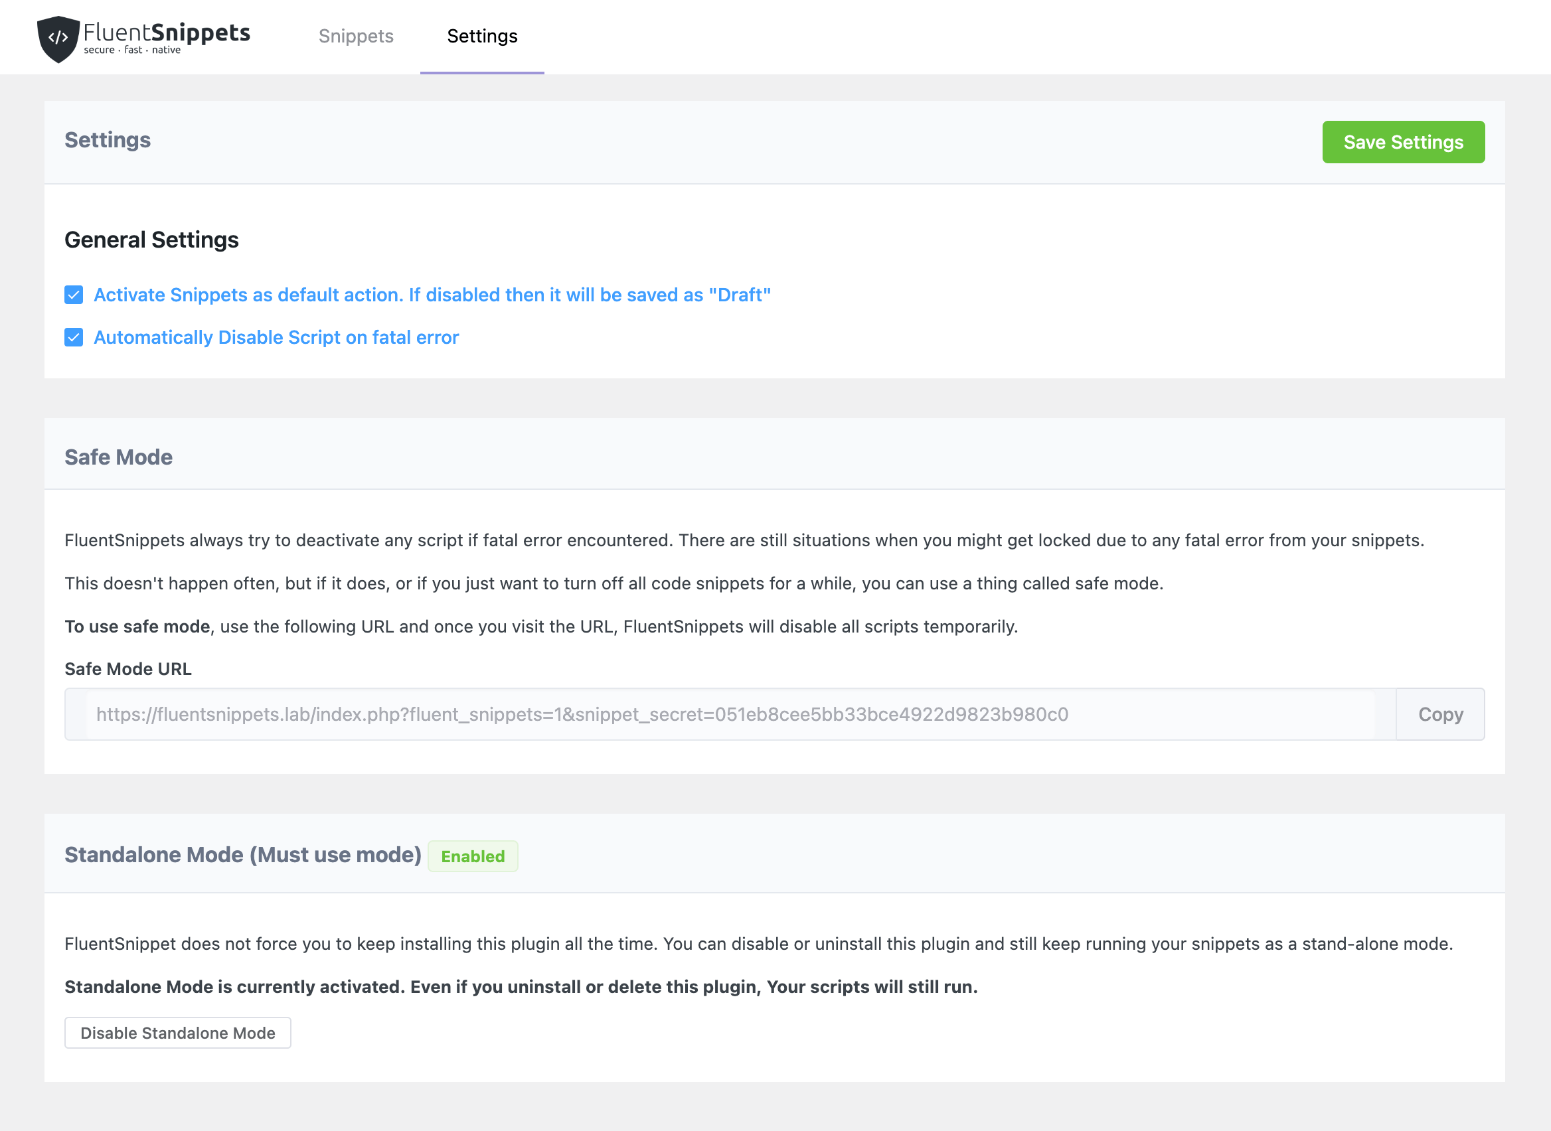Toggle Activate Snippets as default action checkbox
The height and width of the screenshot is (1131, 1551).
[x=74, y=295]
